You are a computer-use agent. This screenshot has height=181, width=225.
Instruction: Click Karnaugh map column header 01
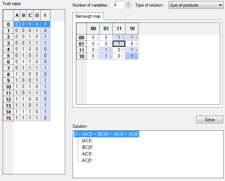tap(106, 29)
